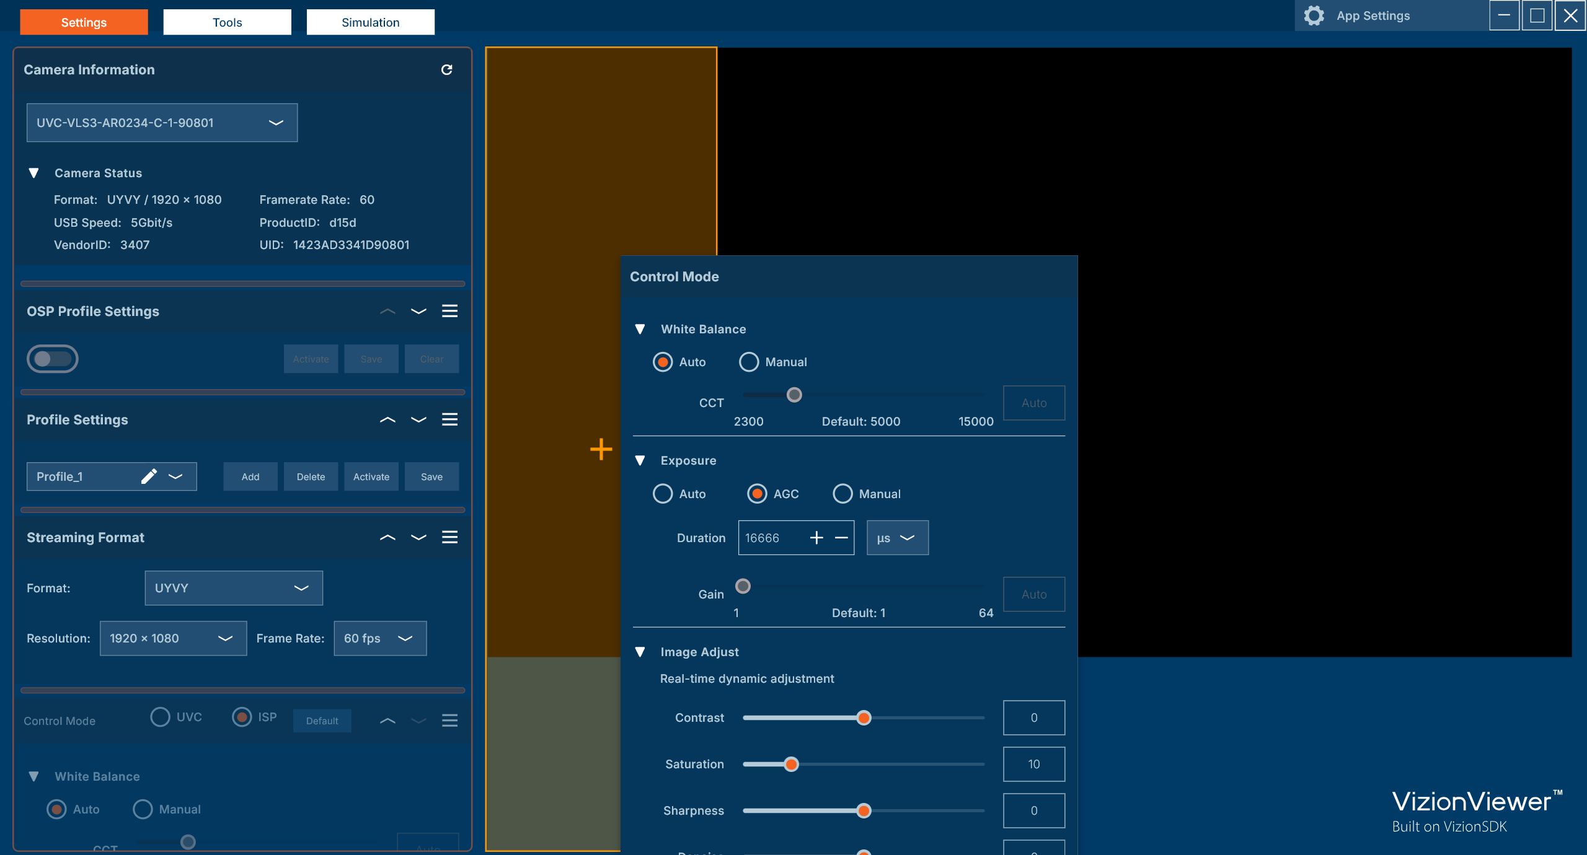Screen dimensions: 1587x855
Task: Open App Settings via the gear icon
Action: point(1314,15)
